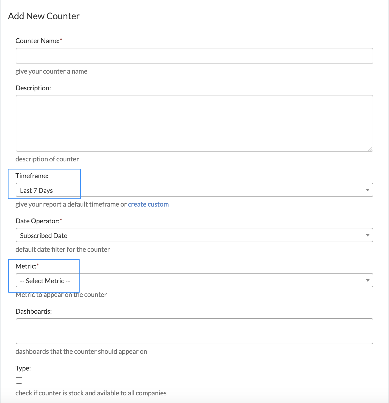Click the "give your counter a name" hint
389x403 pixels.
51,71
